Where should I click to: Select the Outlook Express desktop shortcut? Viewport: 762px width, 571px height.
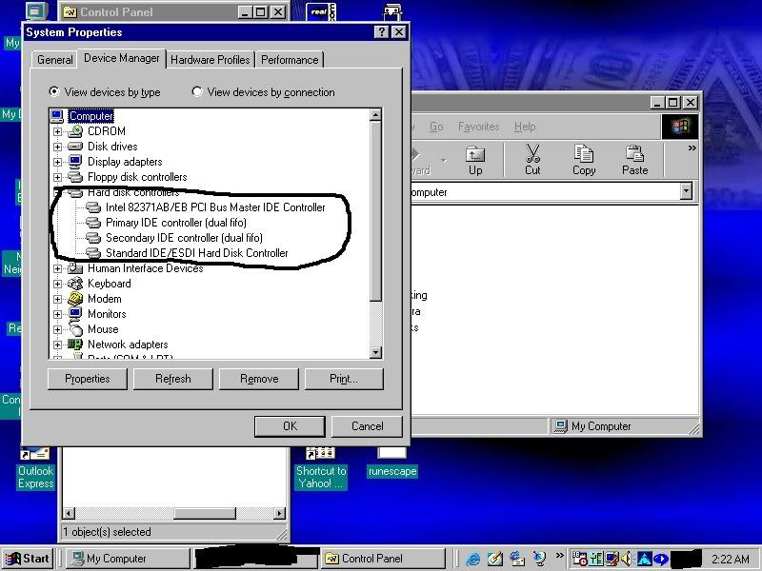click(x=35, y=468)
